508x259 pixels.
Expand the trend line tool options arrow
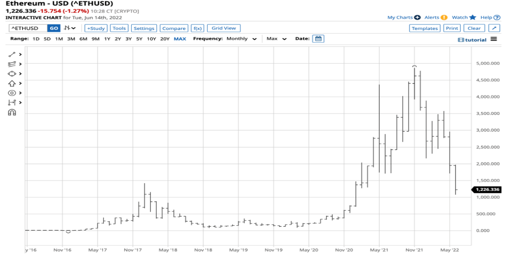click(x=21, y=55)
